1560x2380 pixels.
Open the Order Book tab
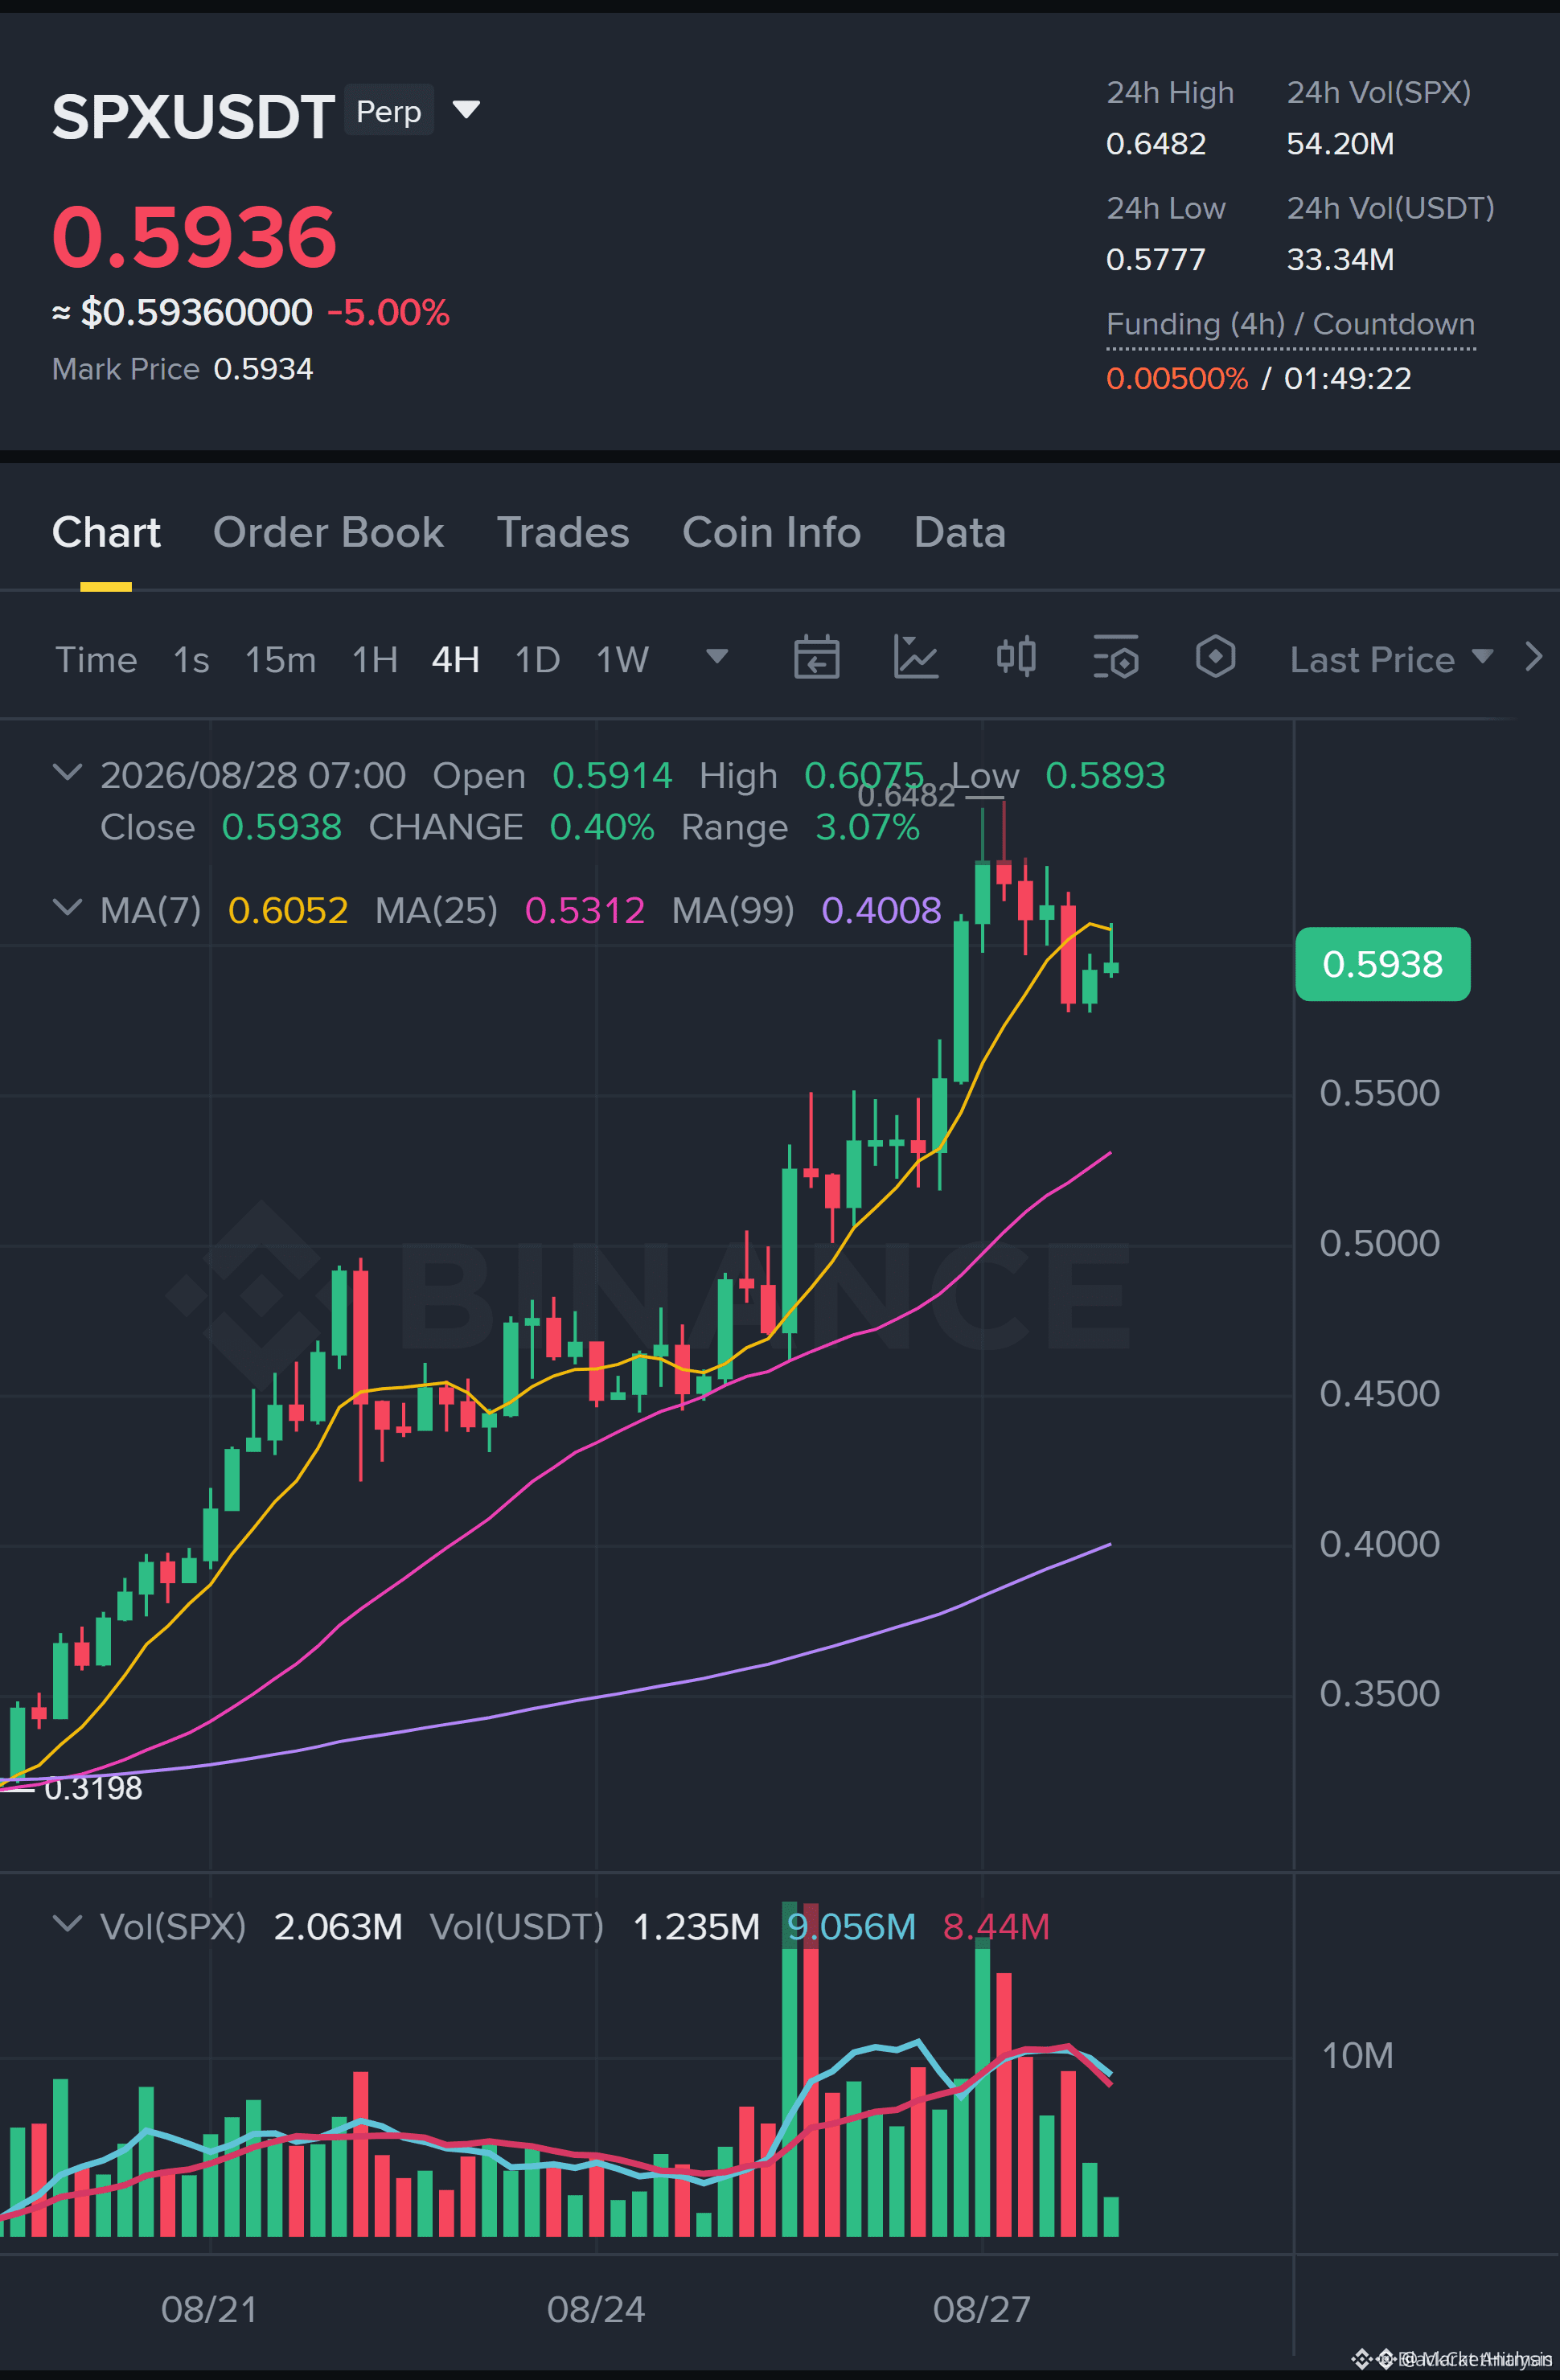click(x=328, y=532)
